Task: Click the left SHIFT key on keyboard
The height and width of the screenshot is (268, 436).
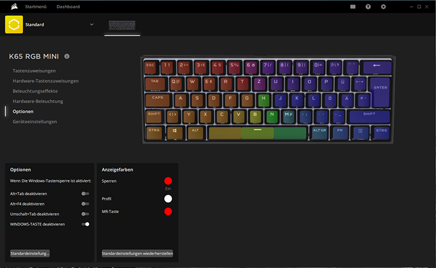Action: pyautogui.click(x=154, y=116)
